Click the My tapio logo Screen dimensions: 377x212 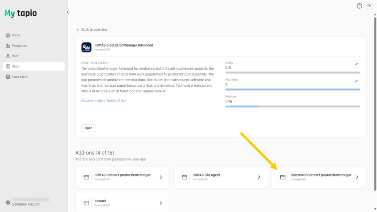point(21,13)
